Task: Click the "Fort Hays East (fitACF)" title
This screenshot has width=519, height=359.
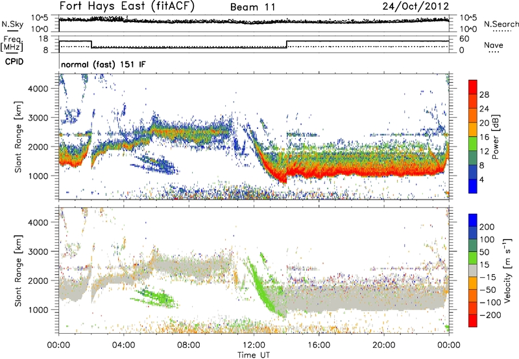Action: coord(127,6)
